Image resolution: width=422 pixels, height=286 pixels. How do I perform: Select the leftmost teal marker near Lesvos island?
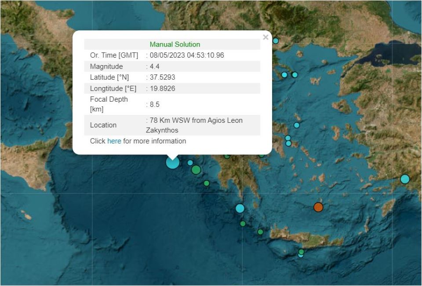tap(284, 75)
